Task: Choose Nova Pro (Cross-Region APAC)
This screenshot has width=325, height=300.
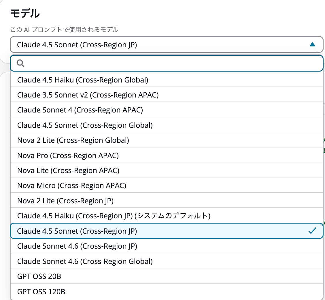Action: 167,155
